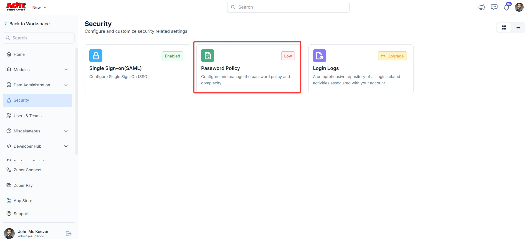Click John Mc Keever's avatar in sidebar
532x239 pixels.
pyautogui.click(x=9, y=233)
